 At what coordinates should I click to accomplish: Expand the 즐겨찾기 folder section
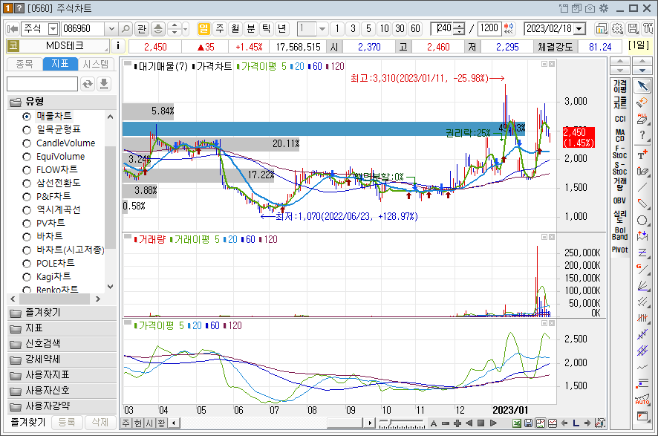pyautogui.click(x=62, y=313)
